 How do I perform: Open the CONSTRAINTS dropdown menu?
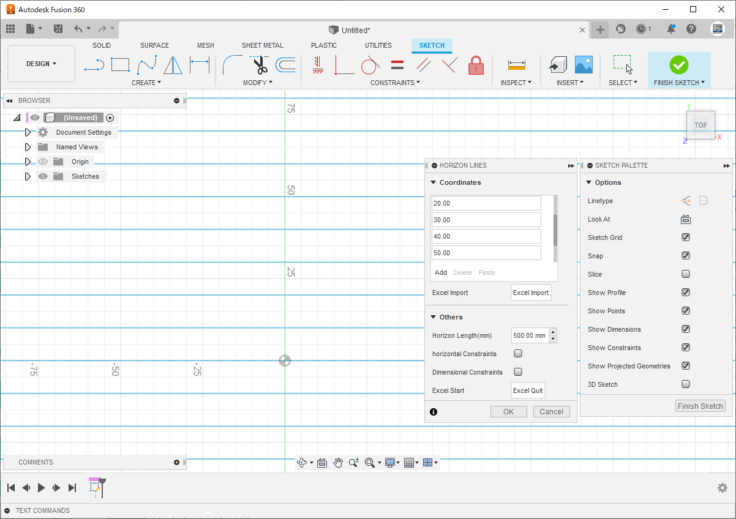[395, 83]
